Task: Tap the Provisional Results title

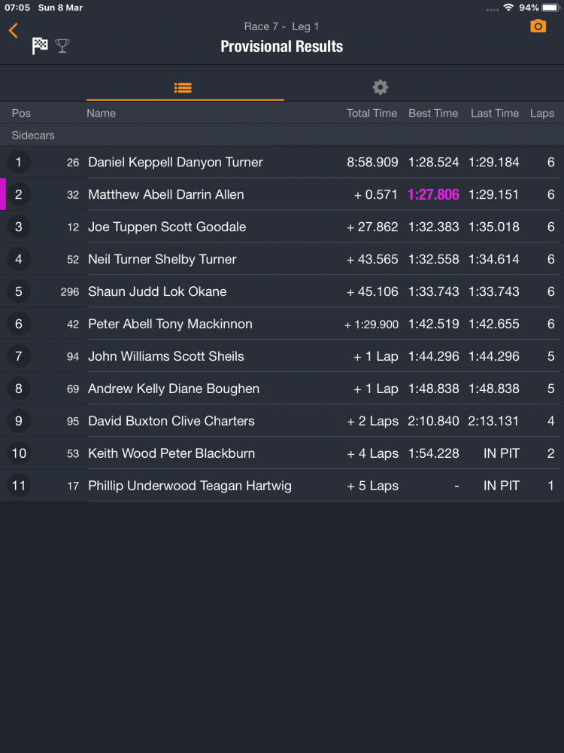Action: pos(281,47)
